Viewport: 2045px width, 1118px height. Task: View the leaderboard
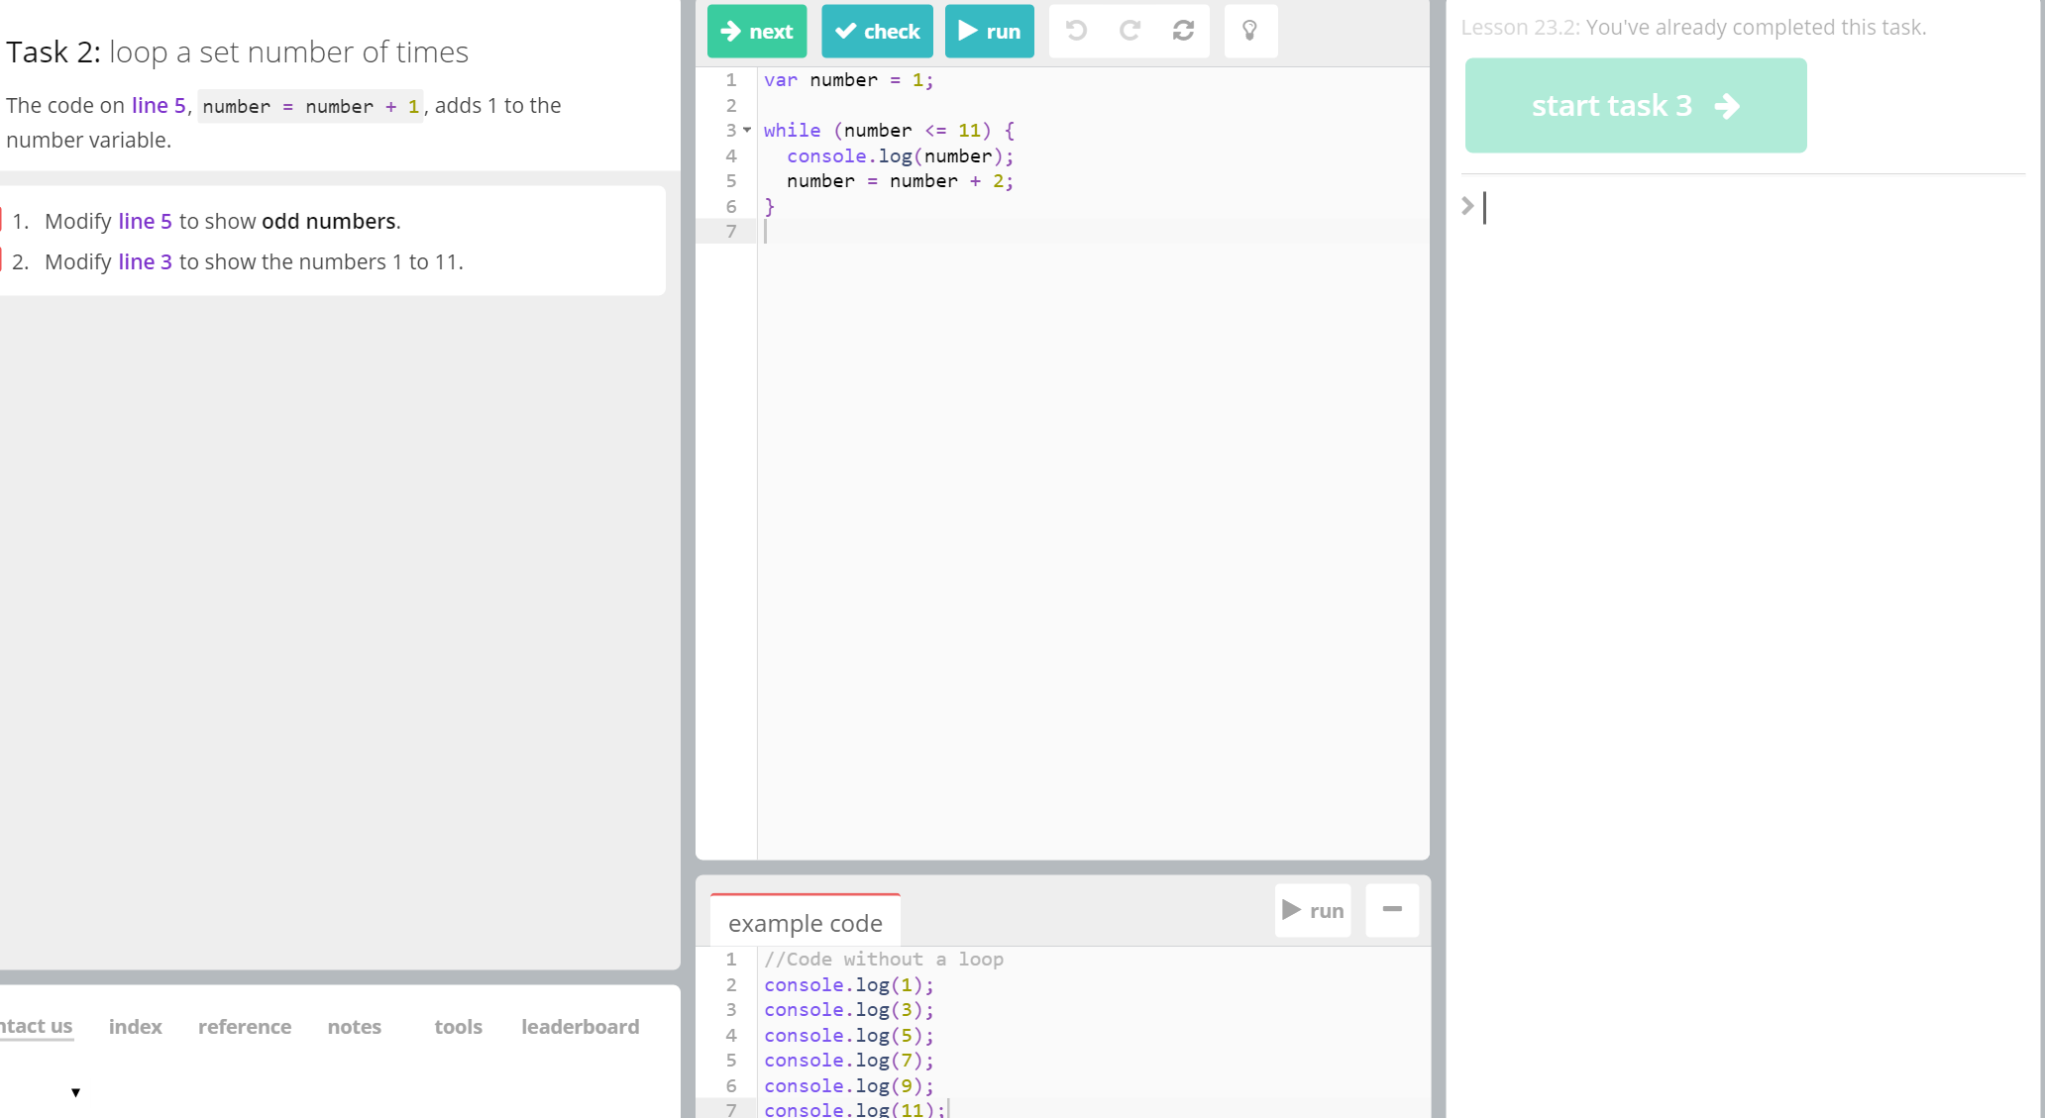click(580, 1027)
